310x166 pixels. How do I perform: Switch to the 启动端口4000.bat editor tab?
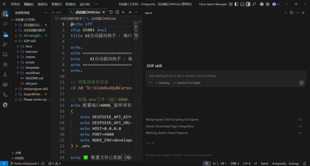click(x=87, y=12)
